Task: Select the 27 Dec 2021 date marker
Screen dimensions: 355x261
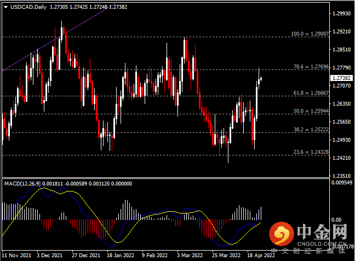Action: [85, 255]
